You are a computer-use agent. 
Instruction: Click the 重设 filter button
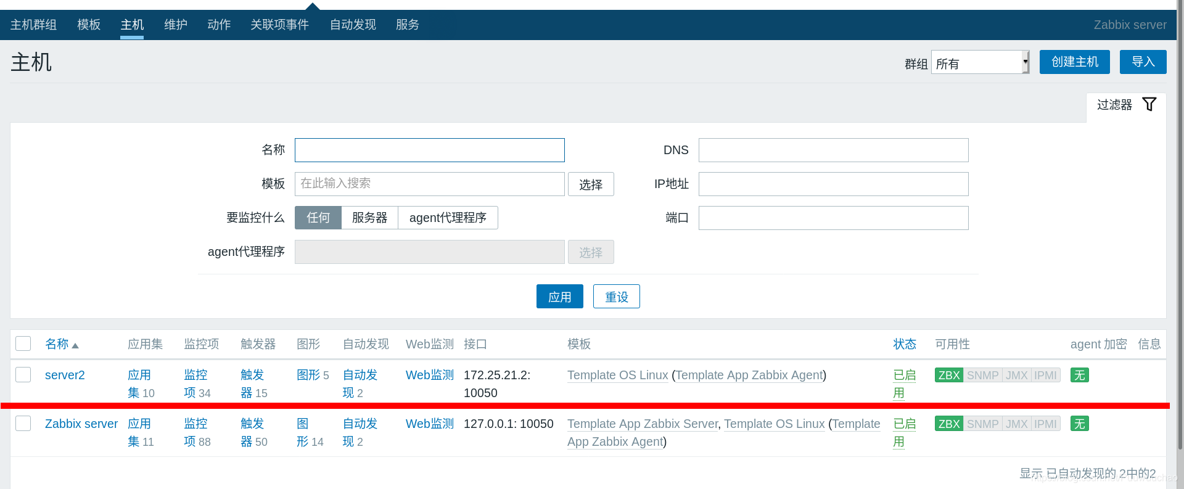point(617,297)
